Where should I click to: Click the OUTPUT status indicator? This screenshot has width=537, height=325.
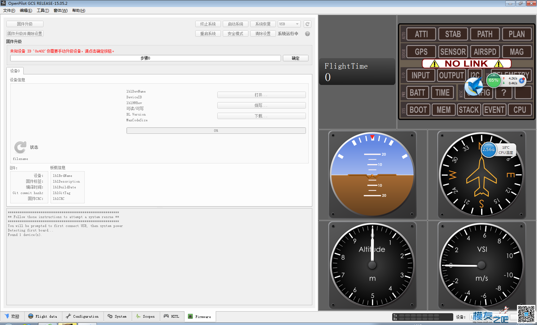tap(451, 75)
